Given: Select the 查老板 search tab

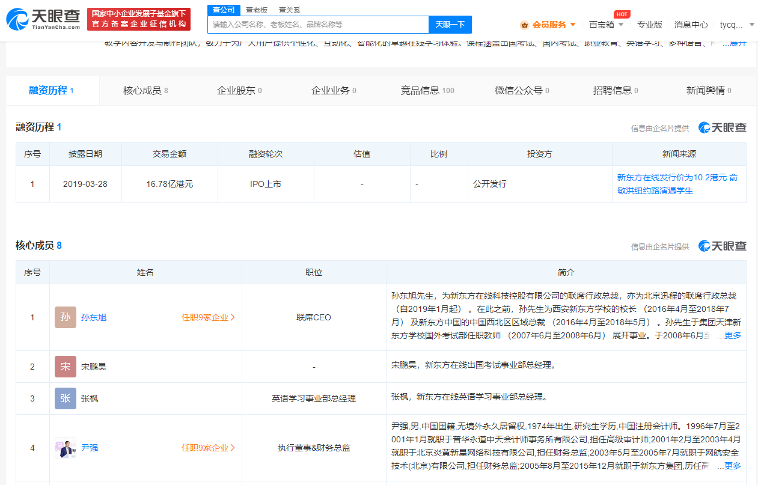Looking at the screenshot, I should (257, 10).
